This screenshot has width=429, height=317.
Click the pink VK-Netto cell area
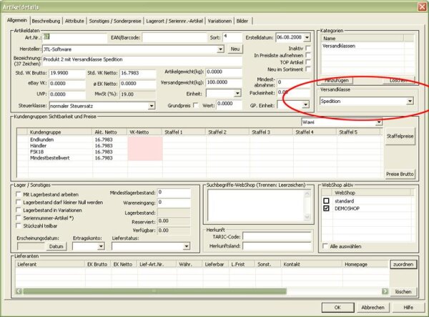145,149
